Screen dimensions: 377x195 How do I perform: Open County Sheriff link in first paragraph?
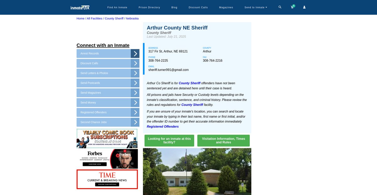189,83
